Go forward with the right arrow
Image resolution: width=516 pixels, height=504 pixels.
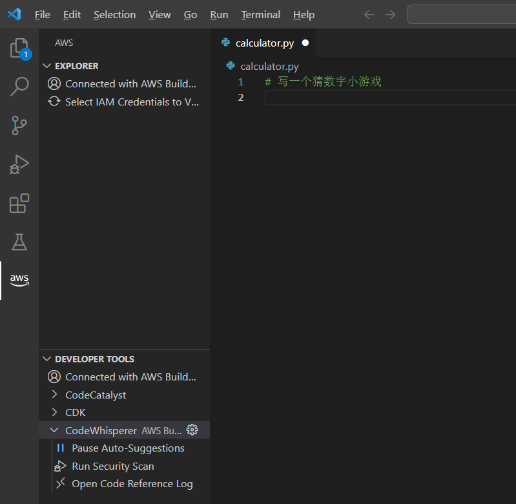click(x=390, y=14)
